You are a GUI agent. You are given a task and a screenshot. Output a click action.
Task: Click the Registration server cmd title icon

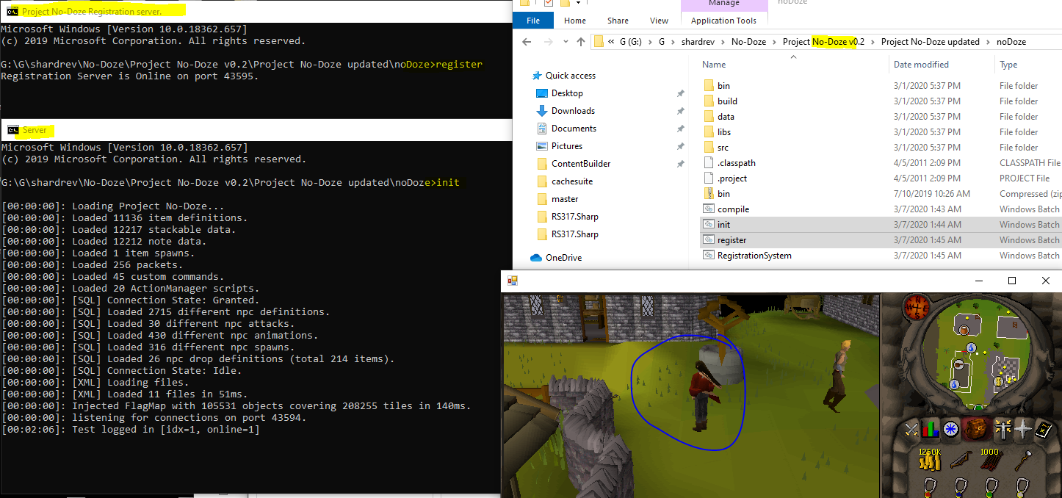[12, 12]
